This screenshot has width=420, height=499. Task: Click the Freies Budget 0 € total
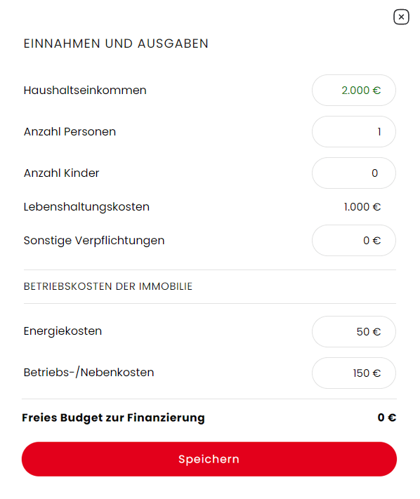pos(387,418)
